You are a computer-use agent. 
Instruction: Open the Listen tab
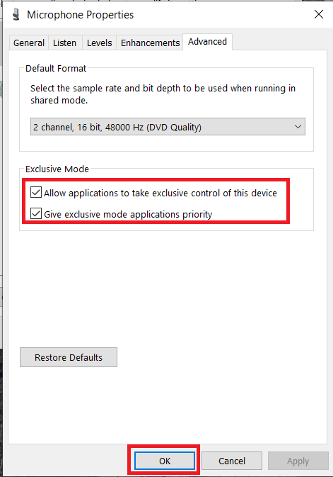(64, 43)
